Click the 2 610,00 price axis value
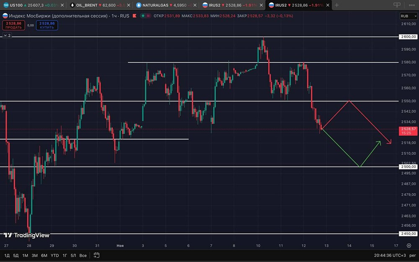Screen dimensions: 419x262 click(x=409, y=23)
